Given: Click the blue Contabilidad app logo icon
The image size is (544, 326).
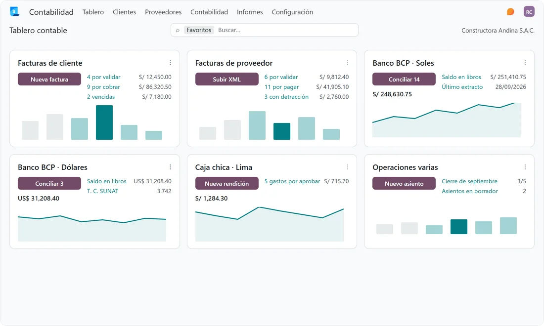Looking at the screenshot, I should (x=14, y=11).
